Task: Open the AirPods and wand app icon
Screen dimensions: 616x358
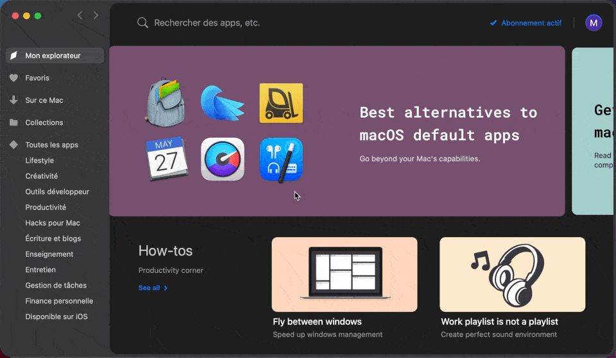Action: pos(281,159)
